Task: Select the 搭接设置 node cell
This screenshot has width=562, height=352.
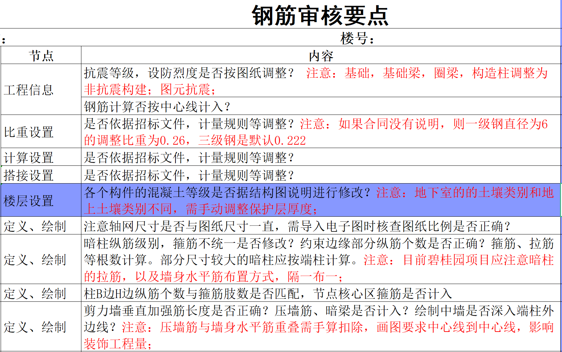Action: [x=41, y=175]
